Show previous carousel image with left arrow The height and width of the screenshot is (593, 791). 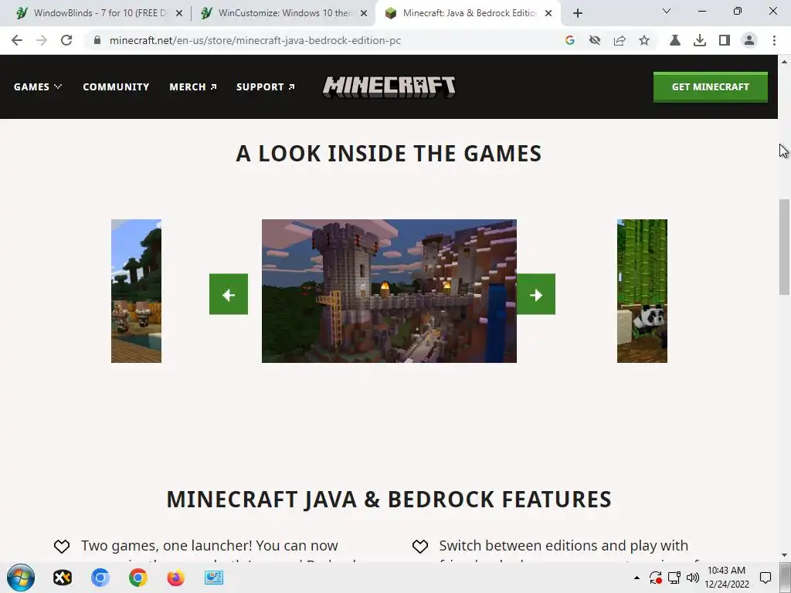229,294
